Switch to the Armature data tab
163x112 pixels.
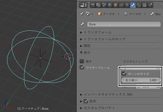pos(127,5)
